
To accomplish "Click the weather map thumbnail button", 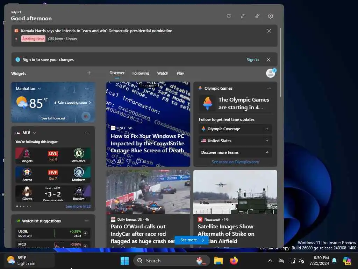I will (86, 116).
